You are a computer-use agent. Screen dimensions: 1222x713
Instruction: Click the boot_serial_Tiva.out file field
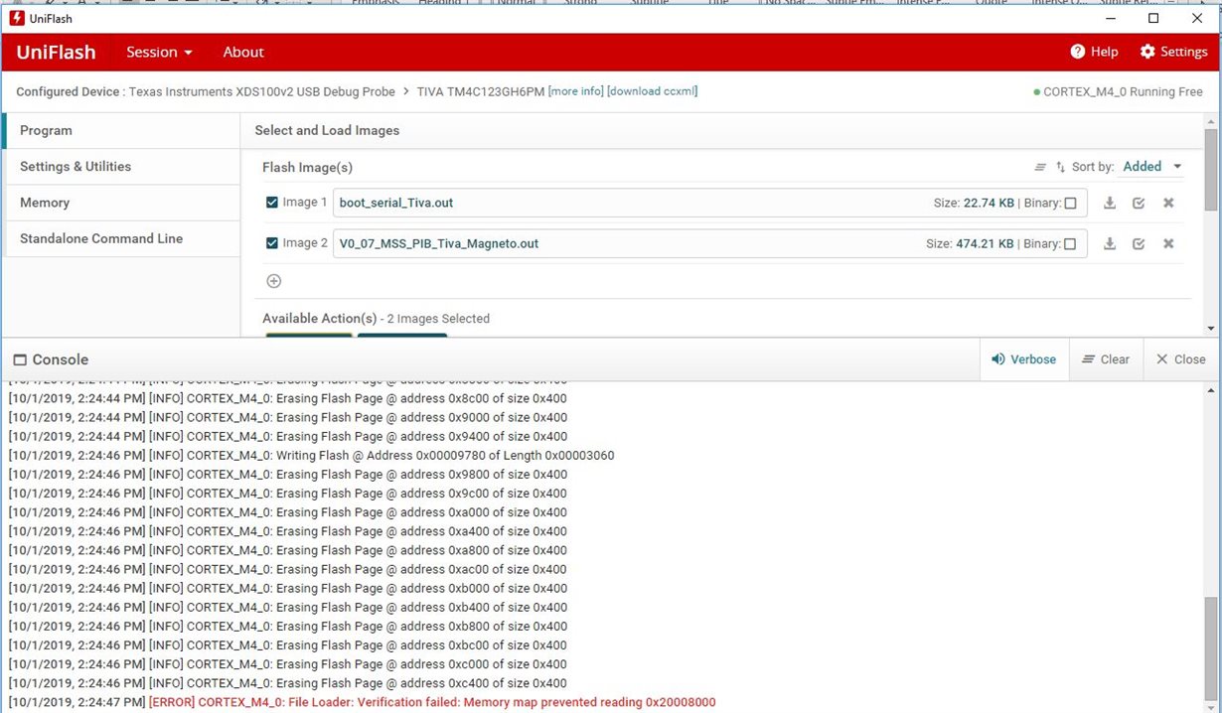pos(709,203)
